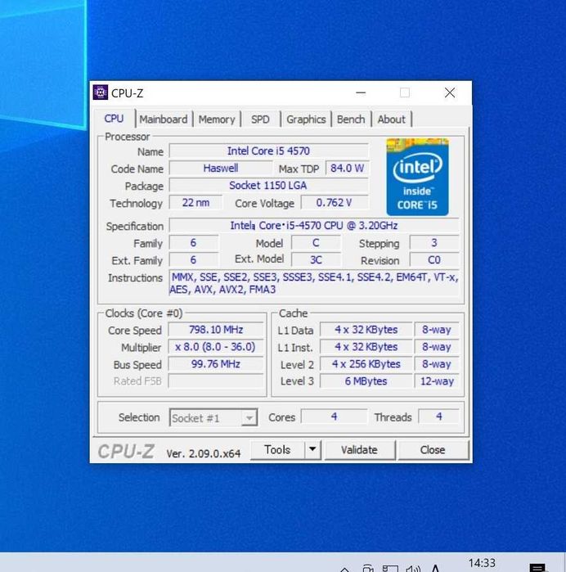Click the Technology value 22 nm
The height and width of the screenshot is (572, 566).
(x=195, y=202)
